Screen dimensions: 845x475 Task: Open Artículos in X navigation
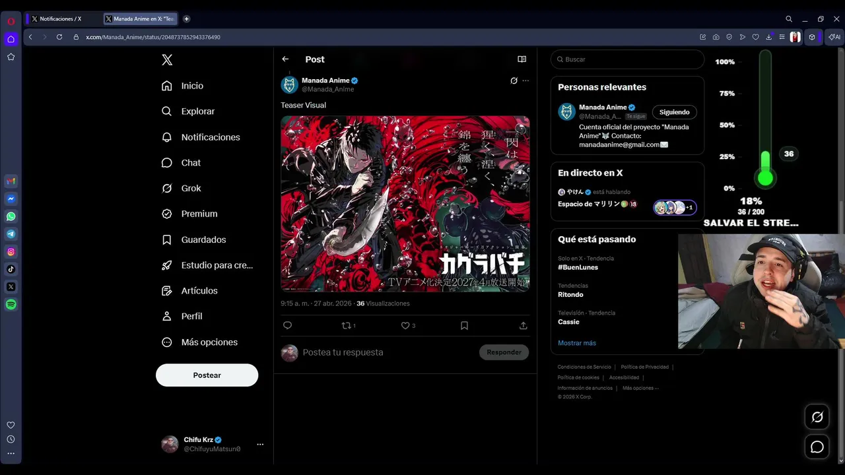tap(190, 291)
